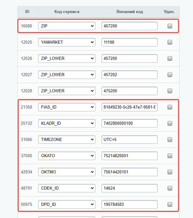Select the delete checkbox for DPD_ID row
The height and width of the screenshot is (218, 193).
[170, 205]
